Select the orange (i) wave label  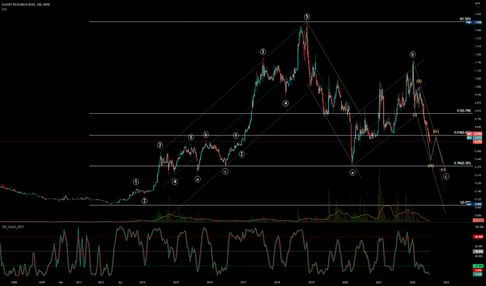[x=415, y=115]
